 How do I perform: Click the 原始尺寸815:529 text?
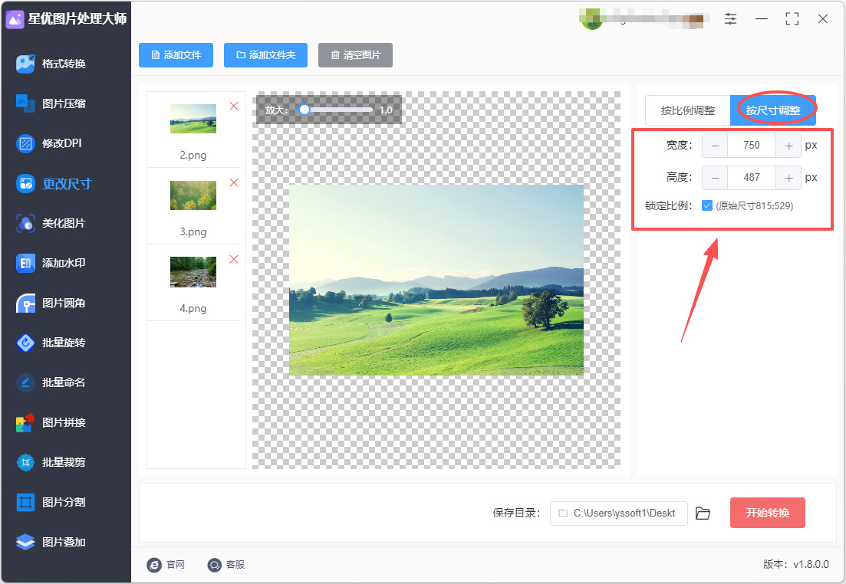point(754,205)
